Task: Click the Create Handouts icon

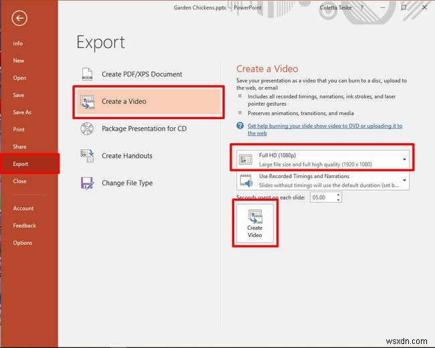Action: click(87, 156)
